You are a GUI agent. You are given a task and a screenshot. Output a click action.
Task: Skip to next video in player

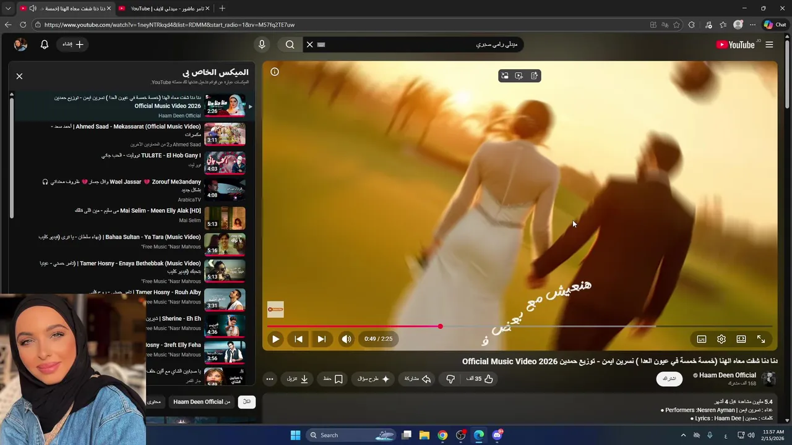pyautogui.click(x=321, y=339)
